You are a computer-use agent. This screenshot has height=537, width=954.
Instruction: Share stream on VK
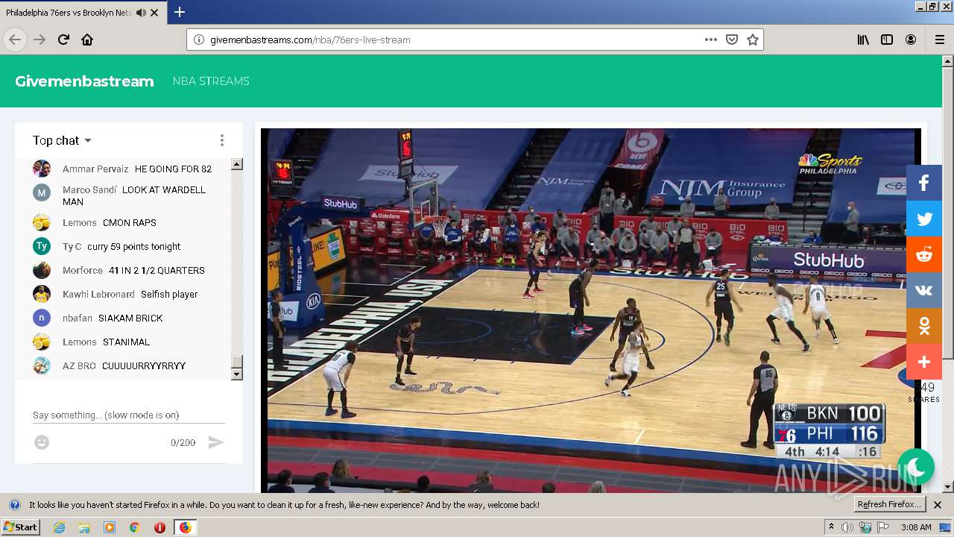(x=924, y=290)
